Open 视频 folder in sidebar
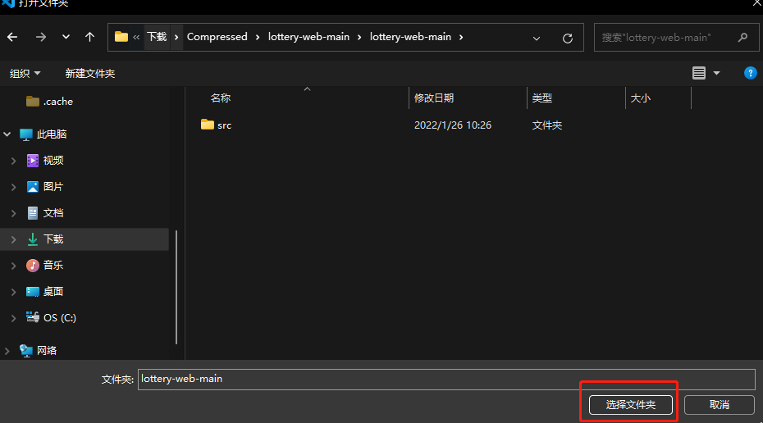 (x=45, y=161)
